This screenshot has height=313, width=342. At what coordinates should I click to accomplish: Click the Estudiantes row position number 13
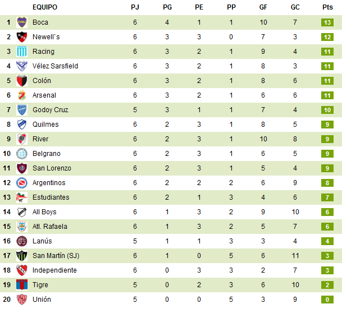pos(8,197)
